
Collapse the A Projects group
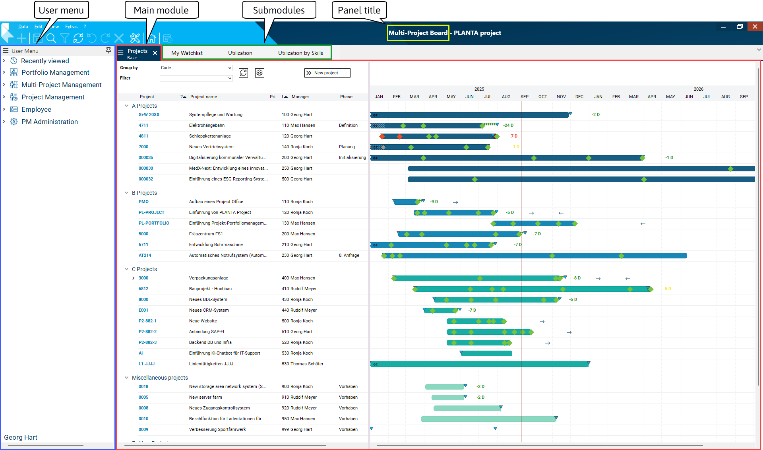tap(126, 106)
